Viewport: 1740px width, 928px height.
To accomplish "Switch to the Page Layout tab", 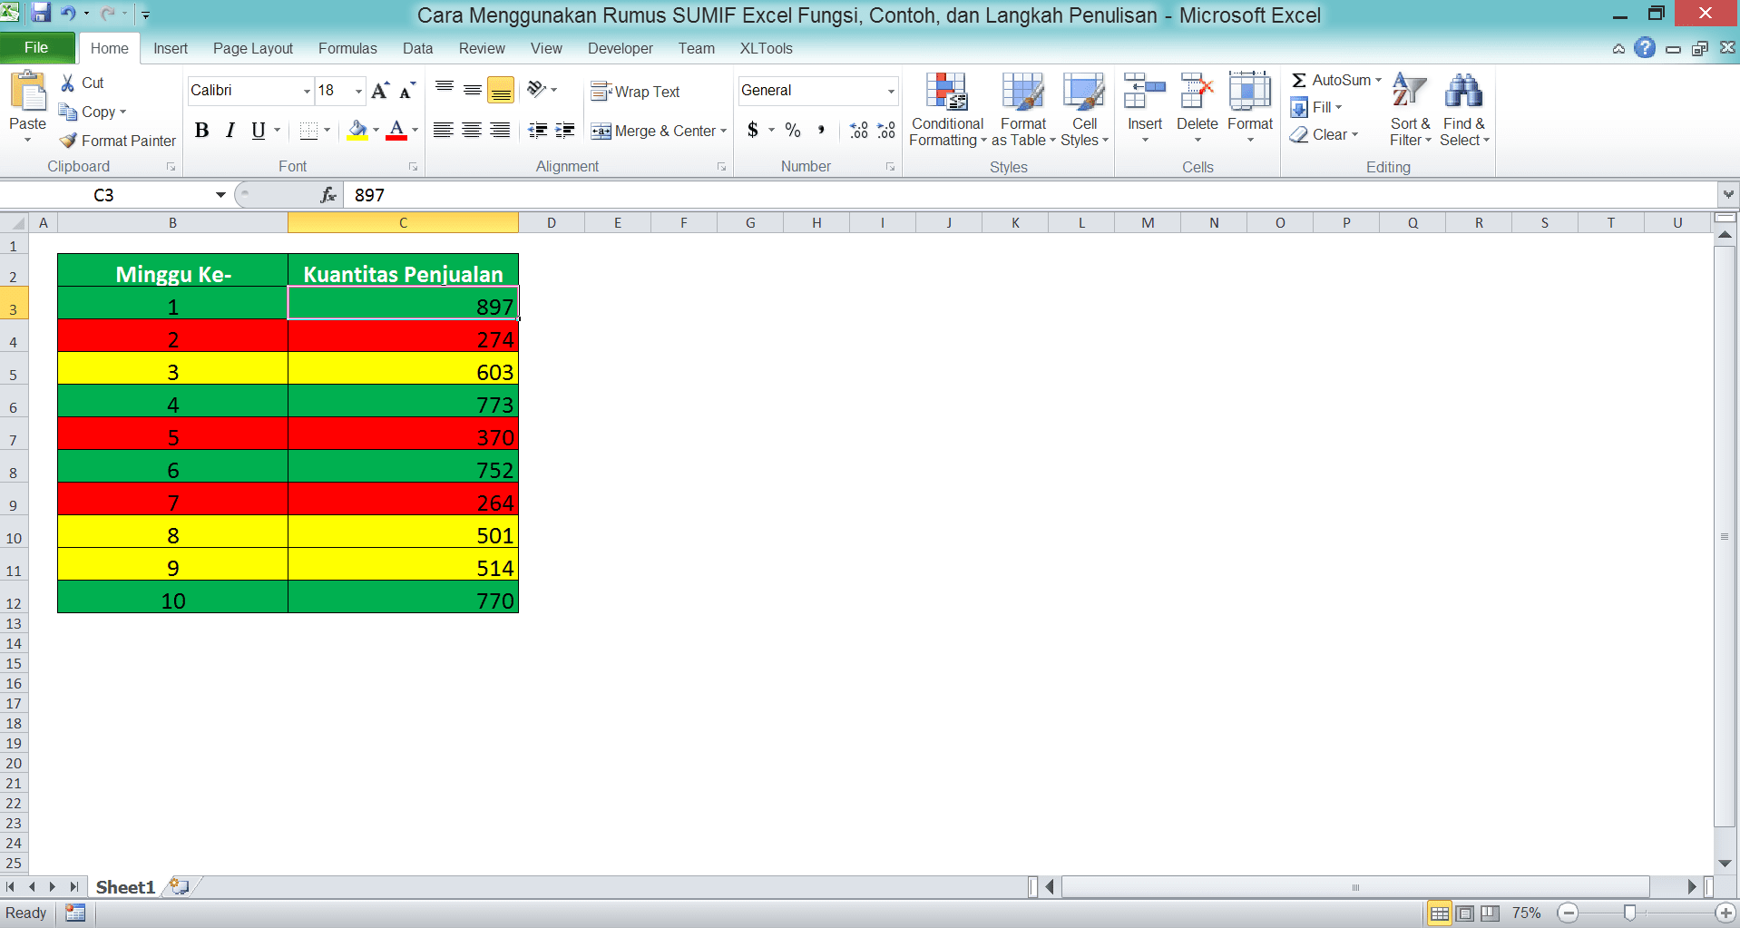I will pos(253,48).
